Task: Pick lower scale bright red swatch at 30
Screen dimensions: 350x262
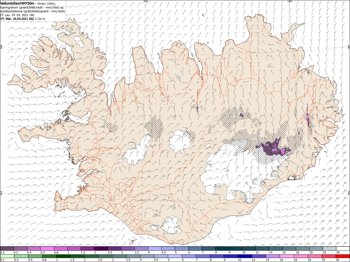Action: coord(343,256)
